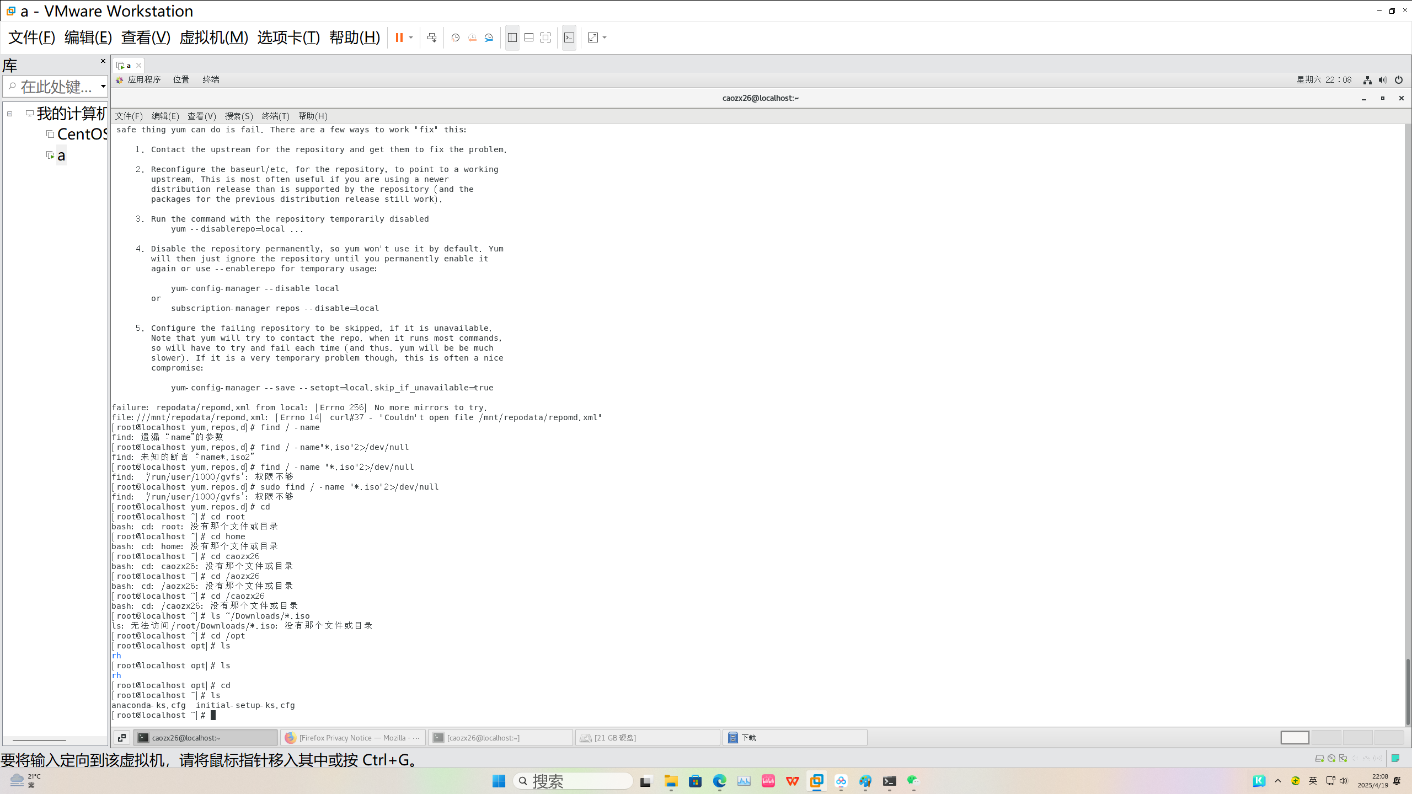Click the guest volume speaker icon
Image resolution: width=1412 pixels, height=794 pixels.
pos(1382,80)
